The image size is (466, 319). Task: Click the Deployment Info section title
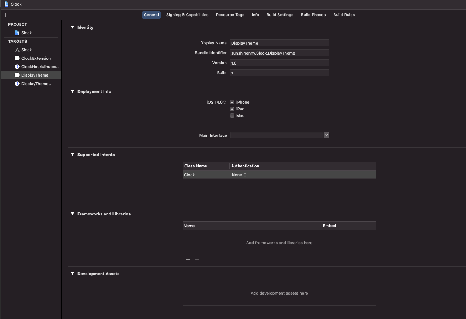94,91
